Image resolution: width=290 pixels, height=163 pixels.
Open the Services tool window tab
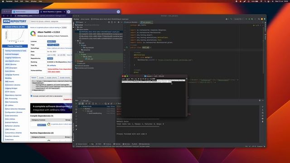tap(126, 144)
